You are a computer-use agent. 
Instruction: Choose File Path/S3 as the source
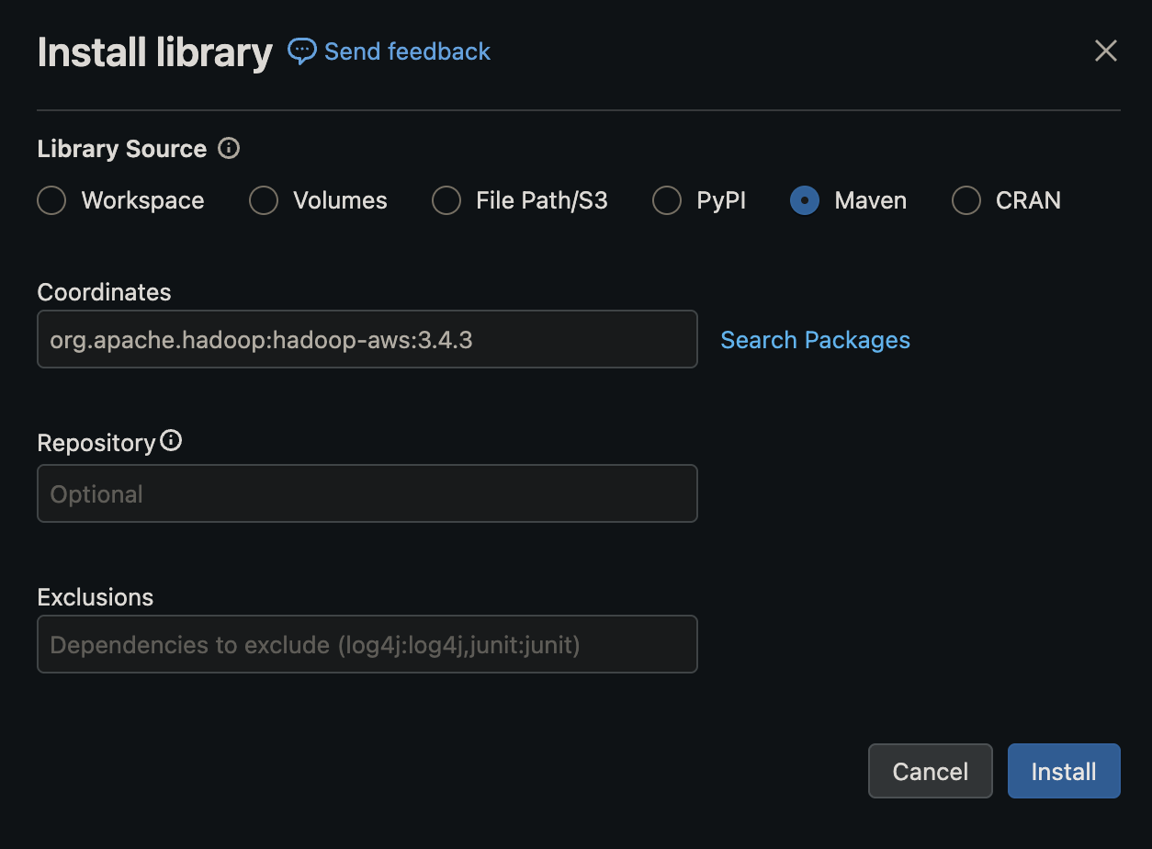click(446, 199)
